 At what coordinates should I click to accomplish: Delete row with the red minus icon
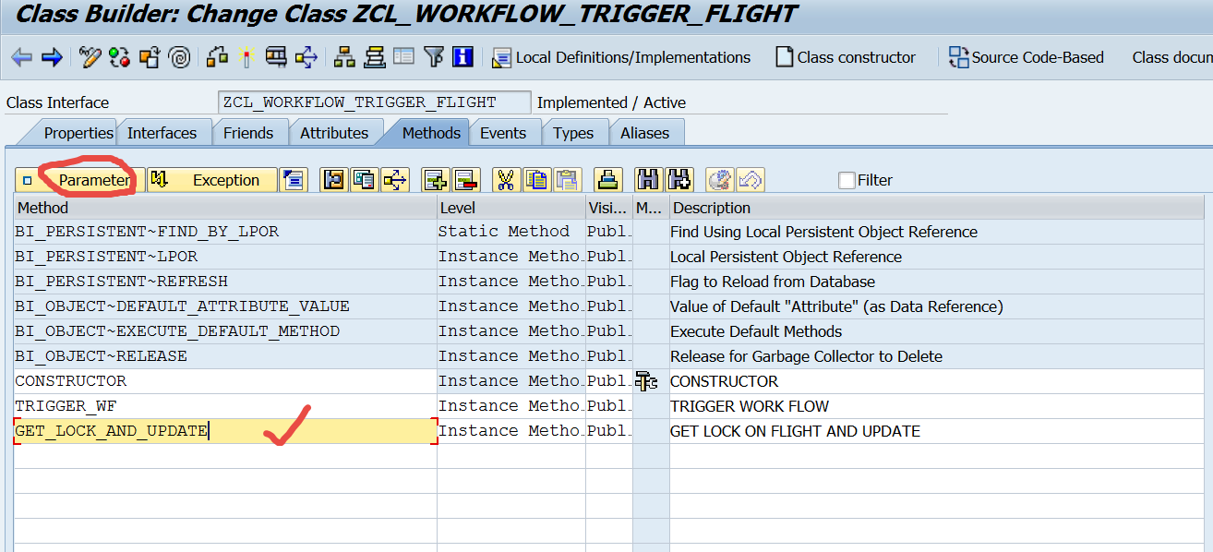click(464, 180)
